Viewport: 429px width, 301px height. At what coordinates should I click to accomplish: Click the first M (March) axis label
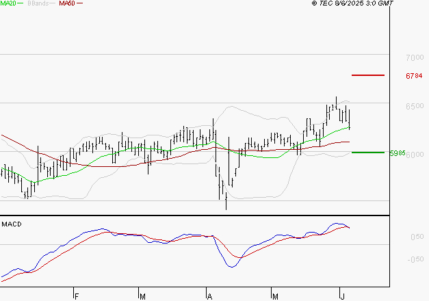point(142,297)
